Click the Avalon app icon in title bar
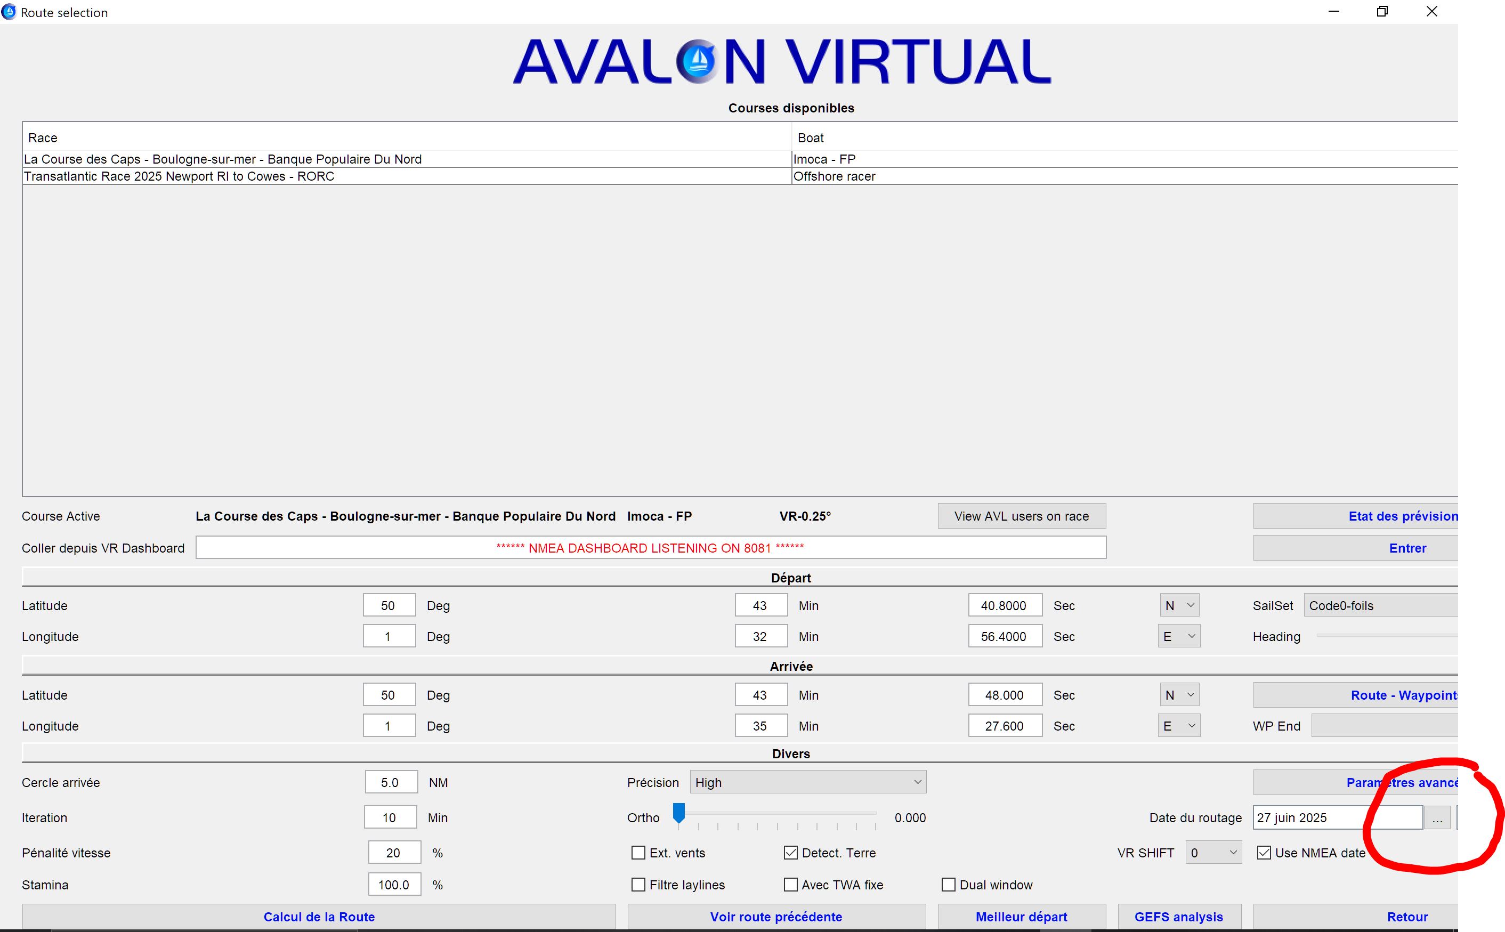The width and height of the screenshot is (1505, 932). click(x=9, y=12)
